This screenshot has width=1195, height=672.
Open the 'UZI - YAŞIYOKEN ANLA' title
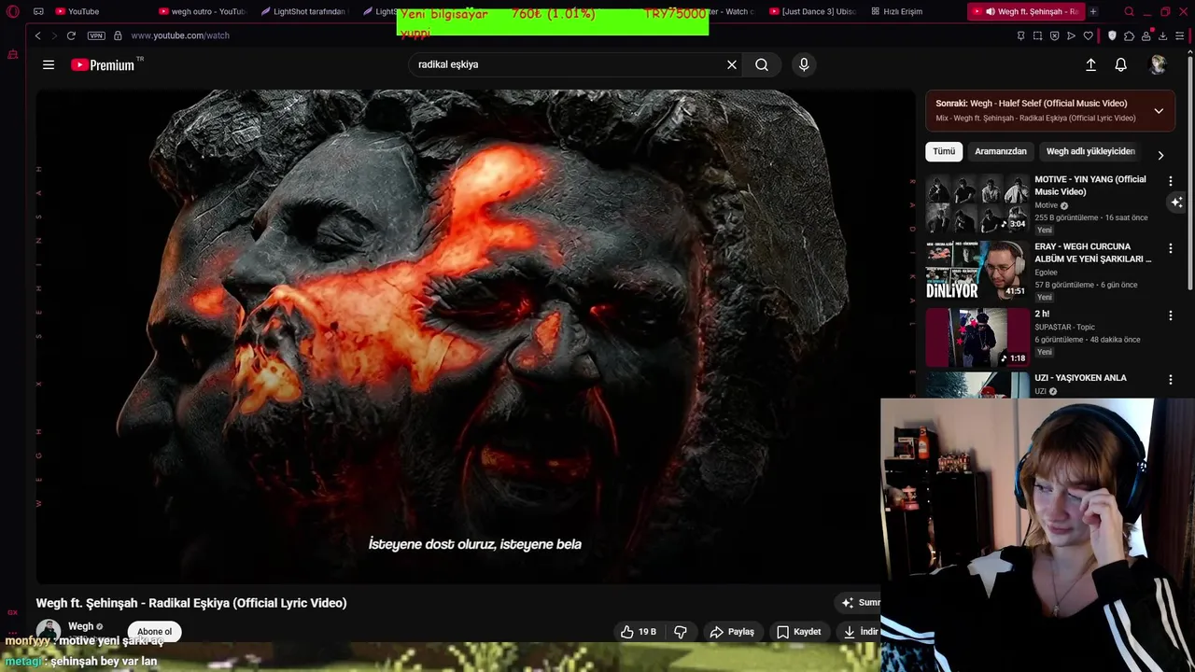1080,378
